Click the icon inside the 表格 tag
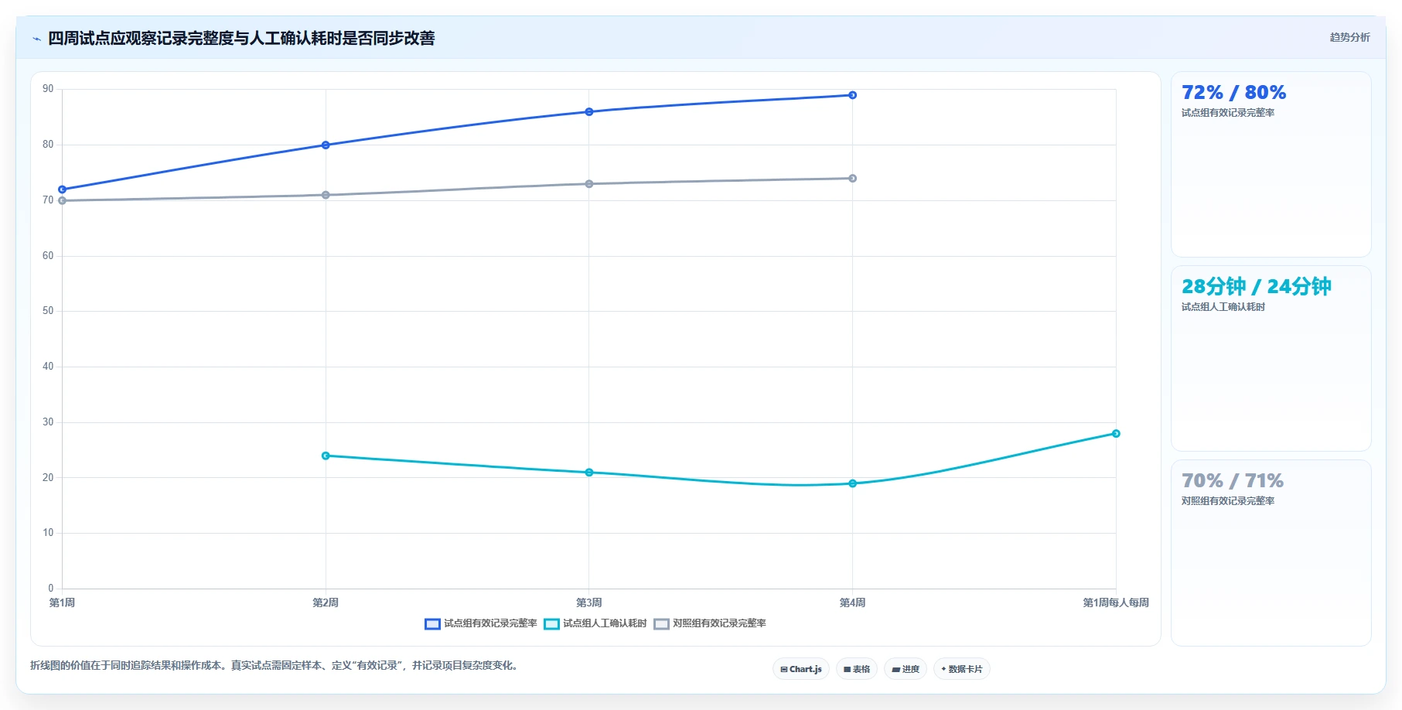 848,670
